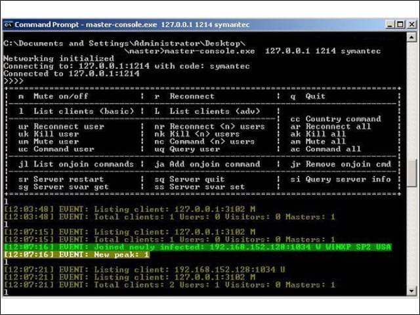Click 12:07:21 'Total clients: 2' event line
The width and height of the screenshot is (420, 315).
169,285
